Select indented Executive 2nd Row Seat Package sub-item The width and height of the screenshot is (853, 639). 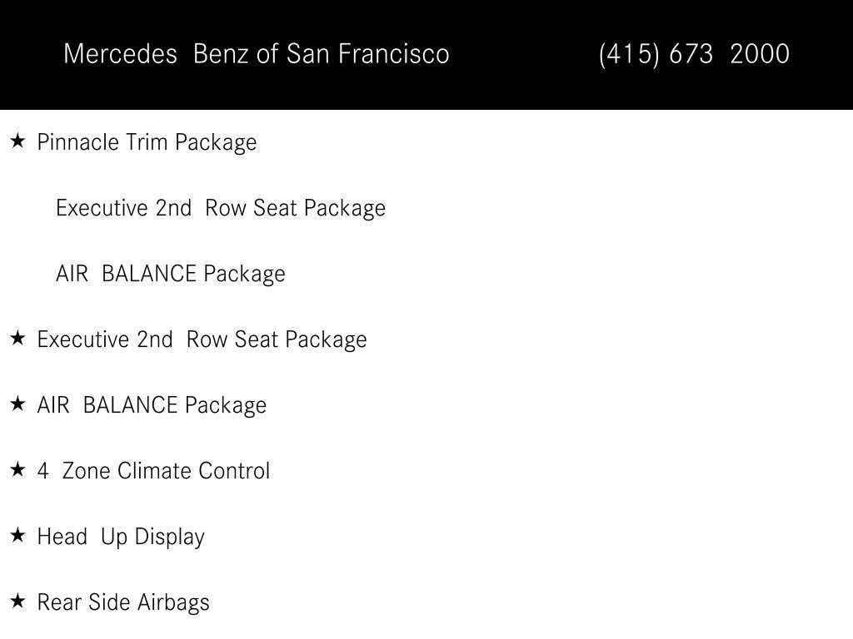221,209
